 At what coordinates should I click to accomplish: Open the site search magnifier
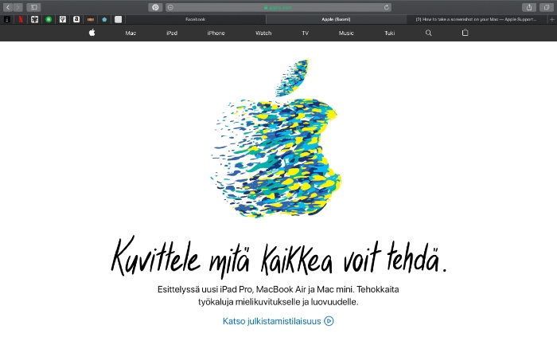[428, 33]
